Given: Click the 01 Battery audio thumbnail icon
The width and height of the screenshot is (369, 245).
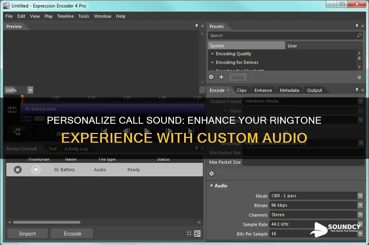Looking at the screenshot, I should (36, 170).
